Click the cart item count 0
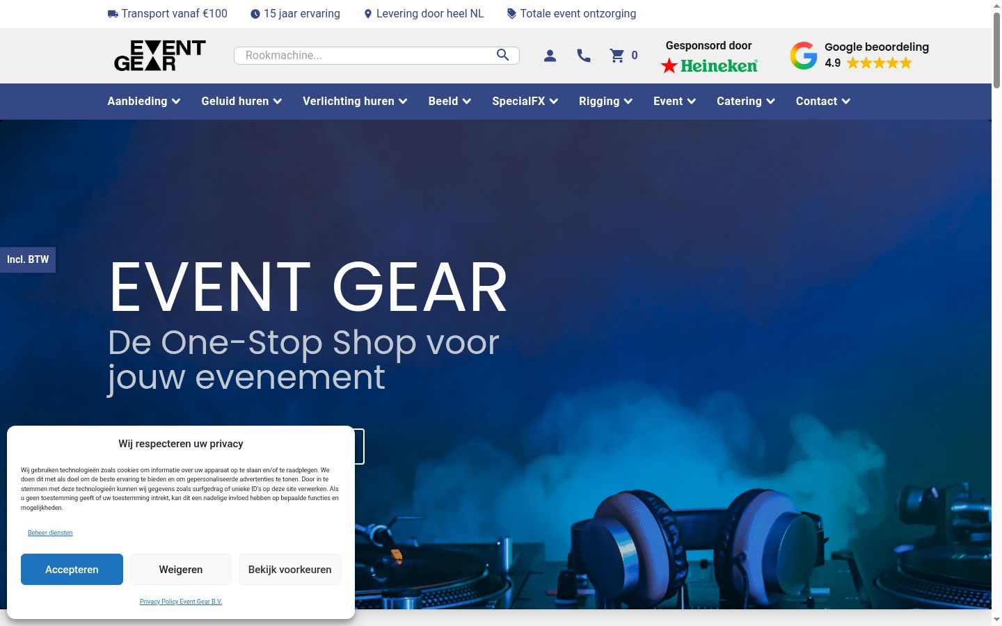 [635, 56]
